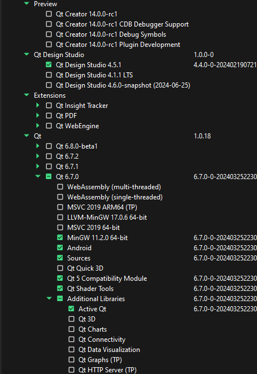The width and height of the screenshot is (257, 374).
Task: Check the Qt PDF checkbox
Action: pos(49,116)
